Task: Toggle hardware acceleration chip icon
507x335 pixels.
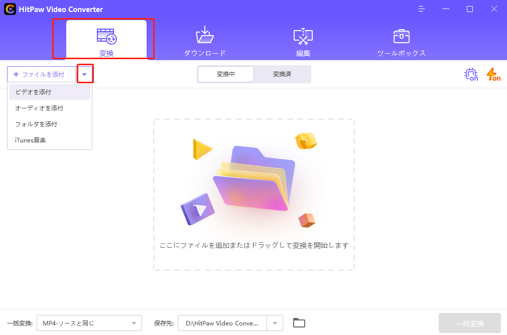Action: [471, 74]
